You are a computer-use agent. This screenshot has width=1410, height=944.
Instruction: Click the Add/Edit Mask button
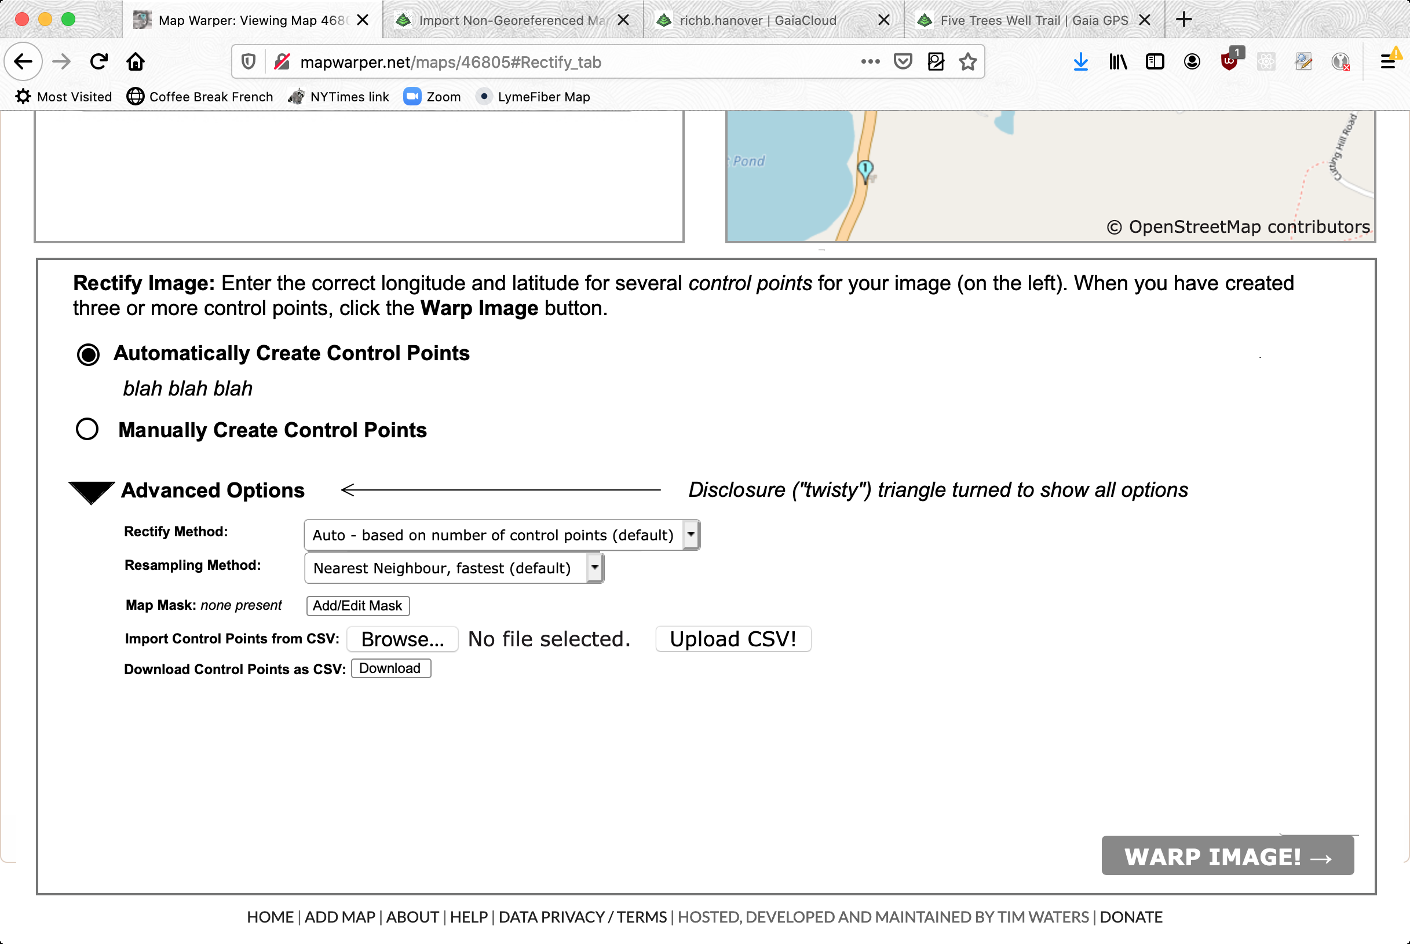tap(357, 606)
